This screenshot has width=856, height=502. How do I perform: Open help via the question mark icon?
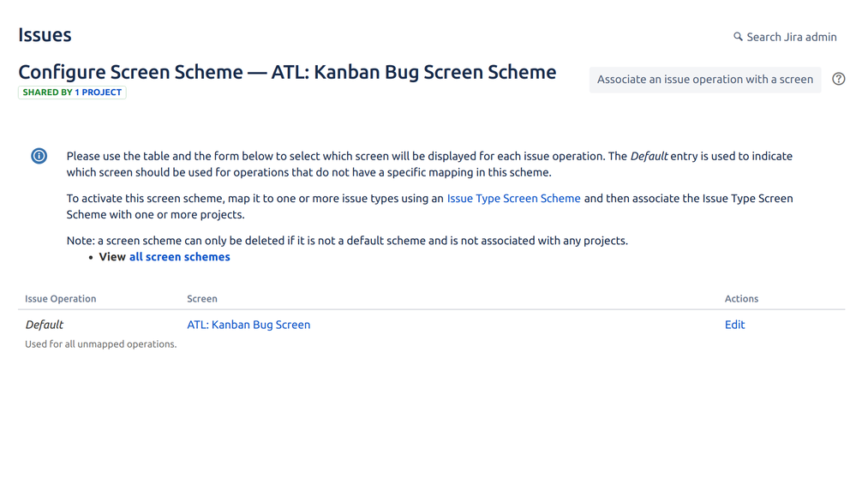click(839, 79)
